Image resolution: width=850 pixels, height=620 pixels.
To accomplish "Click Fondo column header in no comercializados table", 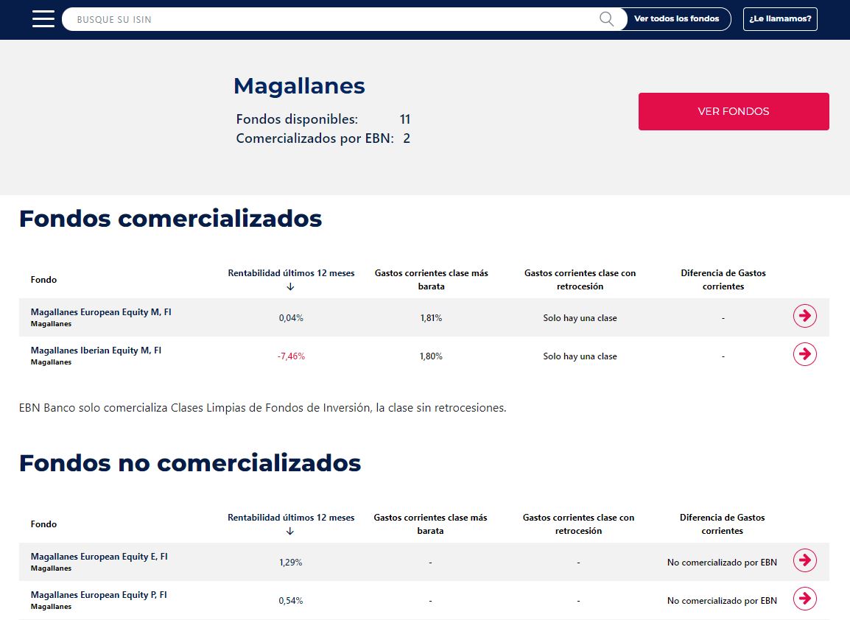I will (44, 524).
